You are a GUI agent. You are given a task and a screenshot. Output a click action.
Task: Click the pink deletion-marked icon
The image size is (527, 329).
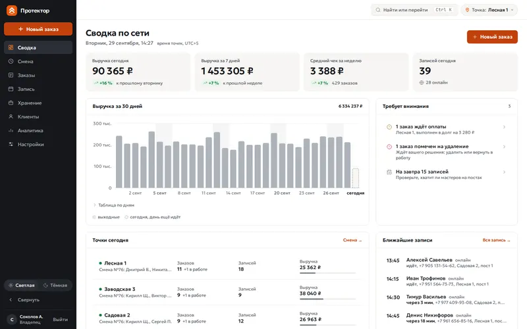click(389, 147)
